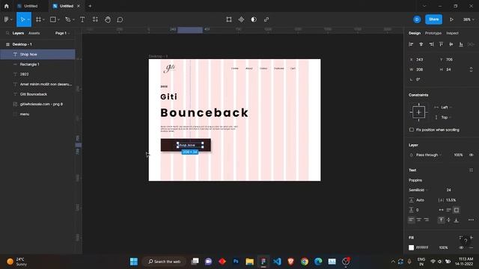The width and height of the screenshot is (479, 269).
Task: Open horizontal constraint Left dropdown
Action: [x=446, y=108]
